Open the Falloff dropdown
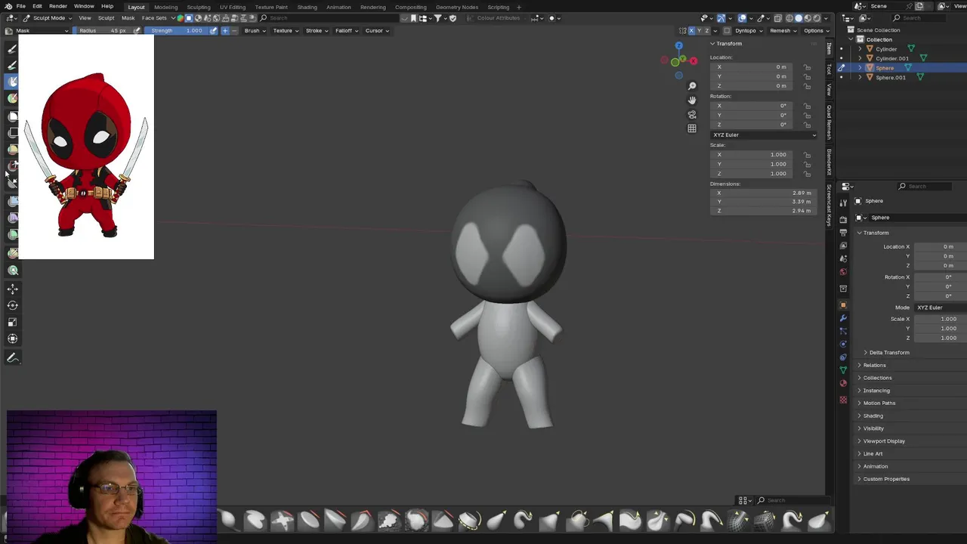The height and width of the screenshot is (544, 967). [347, 30]
